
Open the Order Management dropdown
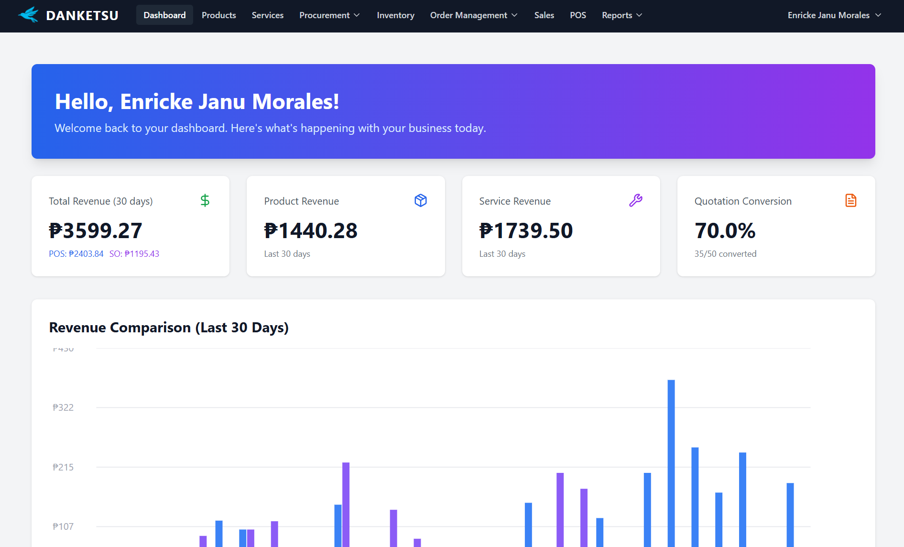[473, 15]
